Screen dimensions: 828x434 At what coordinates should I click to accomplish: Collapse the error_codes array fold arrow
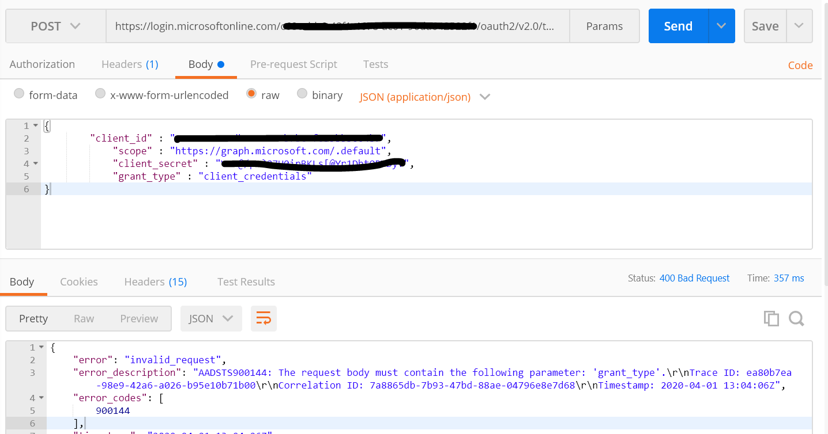41,398
